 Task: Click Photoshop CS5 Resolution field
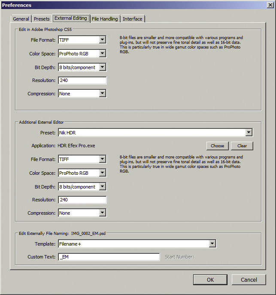tap(82, 80)
